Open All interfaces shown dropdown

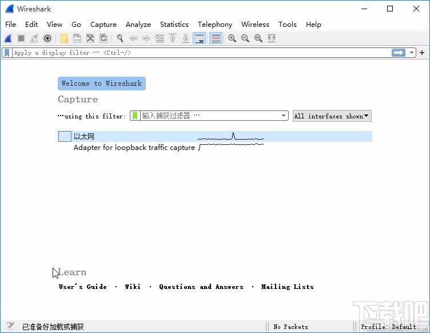pos(332,116)
